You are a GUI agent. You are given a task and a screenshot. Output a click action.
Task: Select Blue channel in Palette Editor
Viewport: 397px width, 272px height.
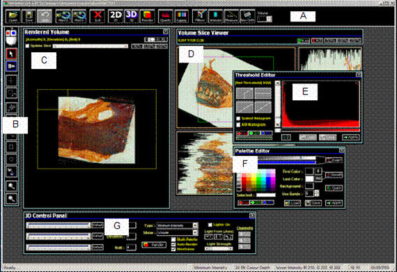[x=268, y=202]
